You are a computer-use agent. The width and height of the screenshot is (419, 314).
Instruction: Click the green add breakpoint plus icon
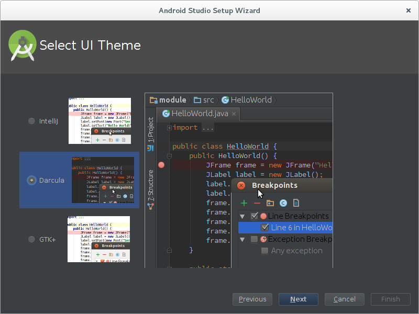[x=244, y=203]
